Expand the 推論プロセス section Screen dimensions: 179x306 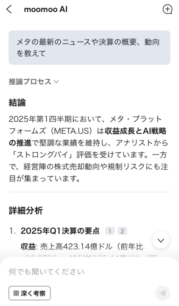[x=34, y=82]
